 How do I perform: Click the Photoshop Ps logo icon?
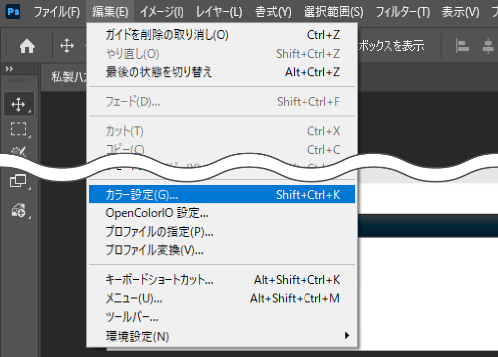[x=13, y=11]
